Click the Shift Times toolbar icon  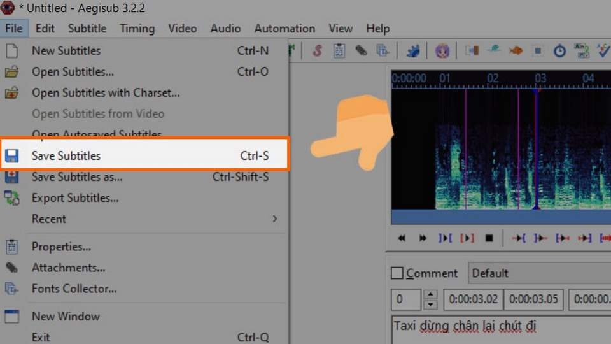click(472, 51)
